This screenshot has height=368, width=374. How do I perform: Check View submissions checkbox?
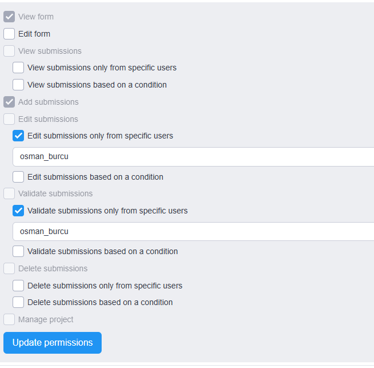(9, 51)
